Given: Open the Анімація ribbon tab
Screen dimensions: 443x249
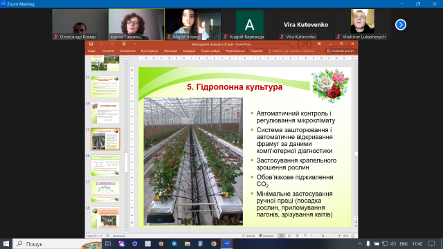Looking at the screenshot, I should [189, 51].
